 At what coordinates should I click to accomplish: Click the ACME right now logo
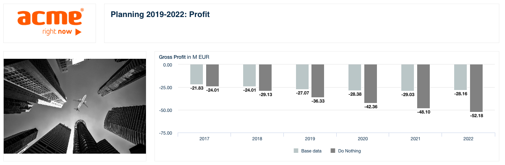[50, 23]
